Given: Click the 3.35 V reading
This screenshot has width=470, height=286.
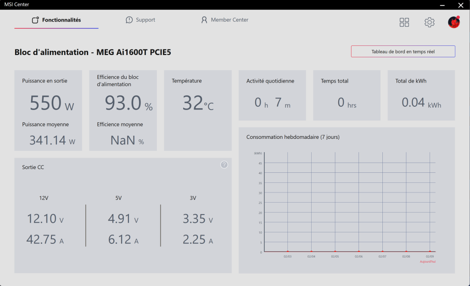Looking at the screenshot, I should [x=198, y=219].
